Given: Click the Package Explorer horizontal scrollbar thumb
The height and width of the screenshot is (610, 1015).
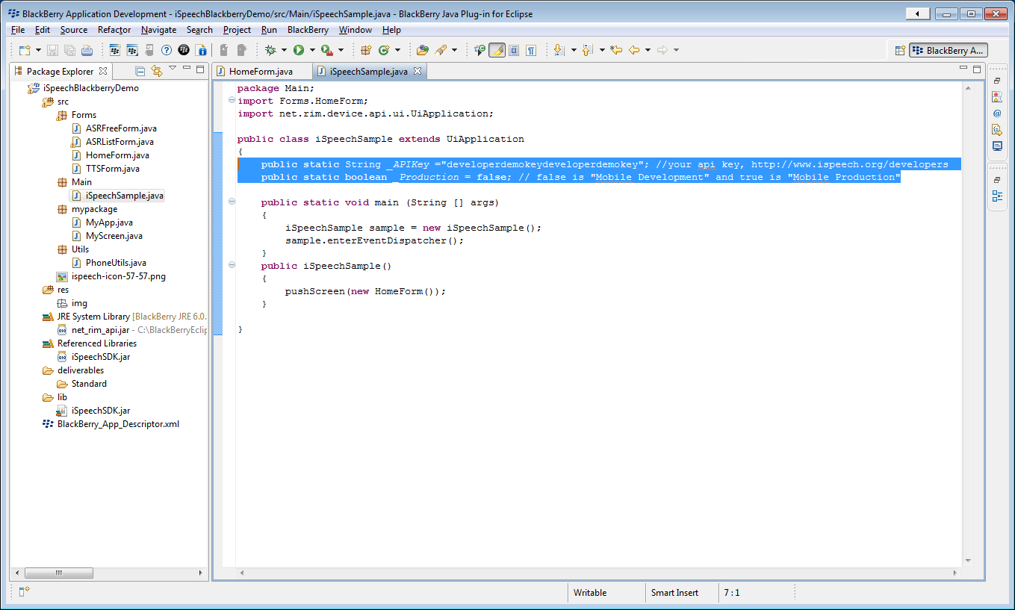Looking at the screenshot, I should pos(59,573).
